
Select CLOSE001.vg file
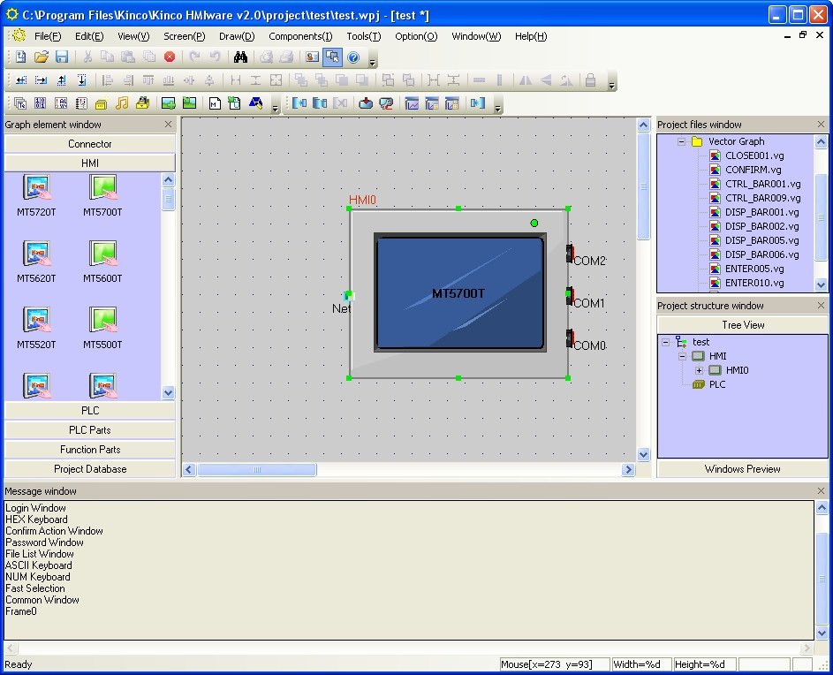(x=754, y=155)
